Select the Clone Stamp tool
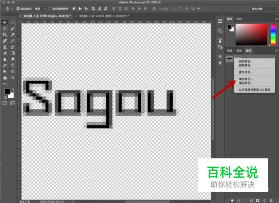Screen dimensions: 279x203 point(5,47)
